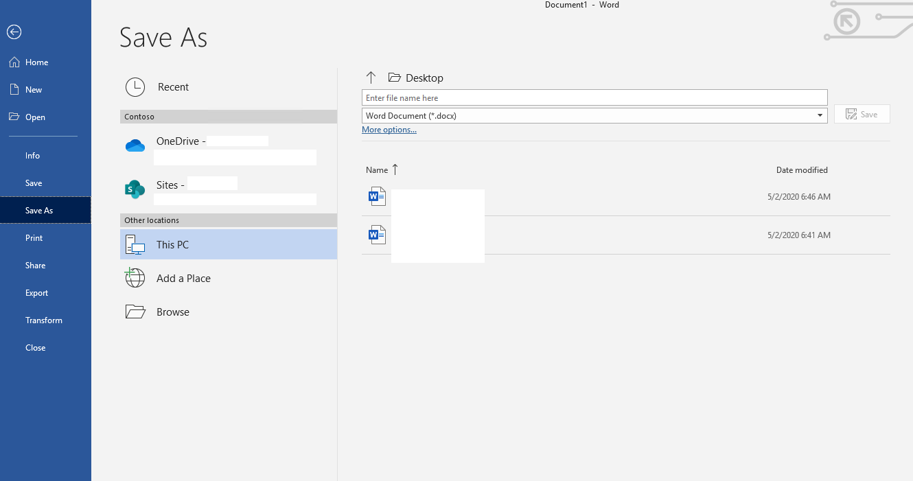Image resolution: width=913 pixels, height=481 pixels.
Task: Click the Desktop folder icon in path
Action: click(x=394, y=78)
